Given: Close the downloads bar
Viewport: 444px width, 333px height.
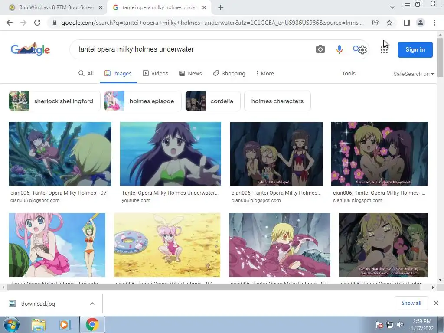Looking at the screenshot, I should click(436, 303).
